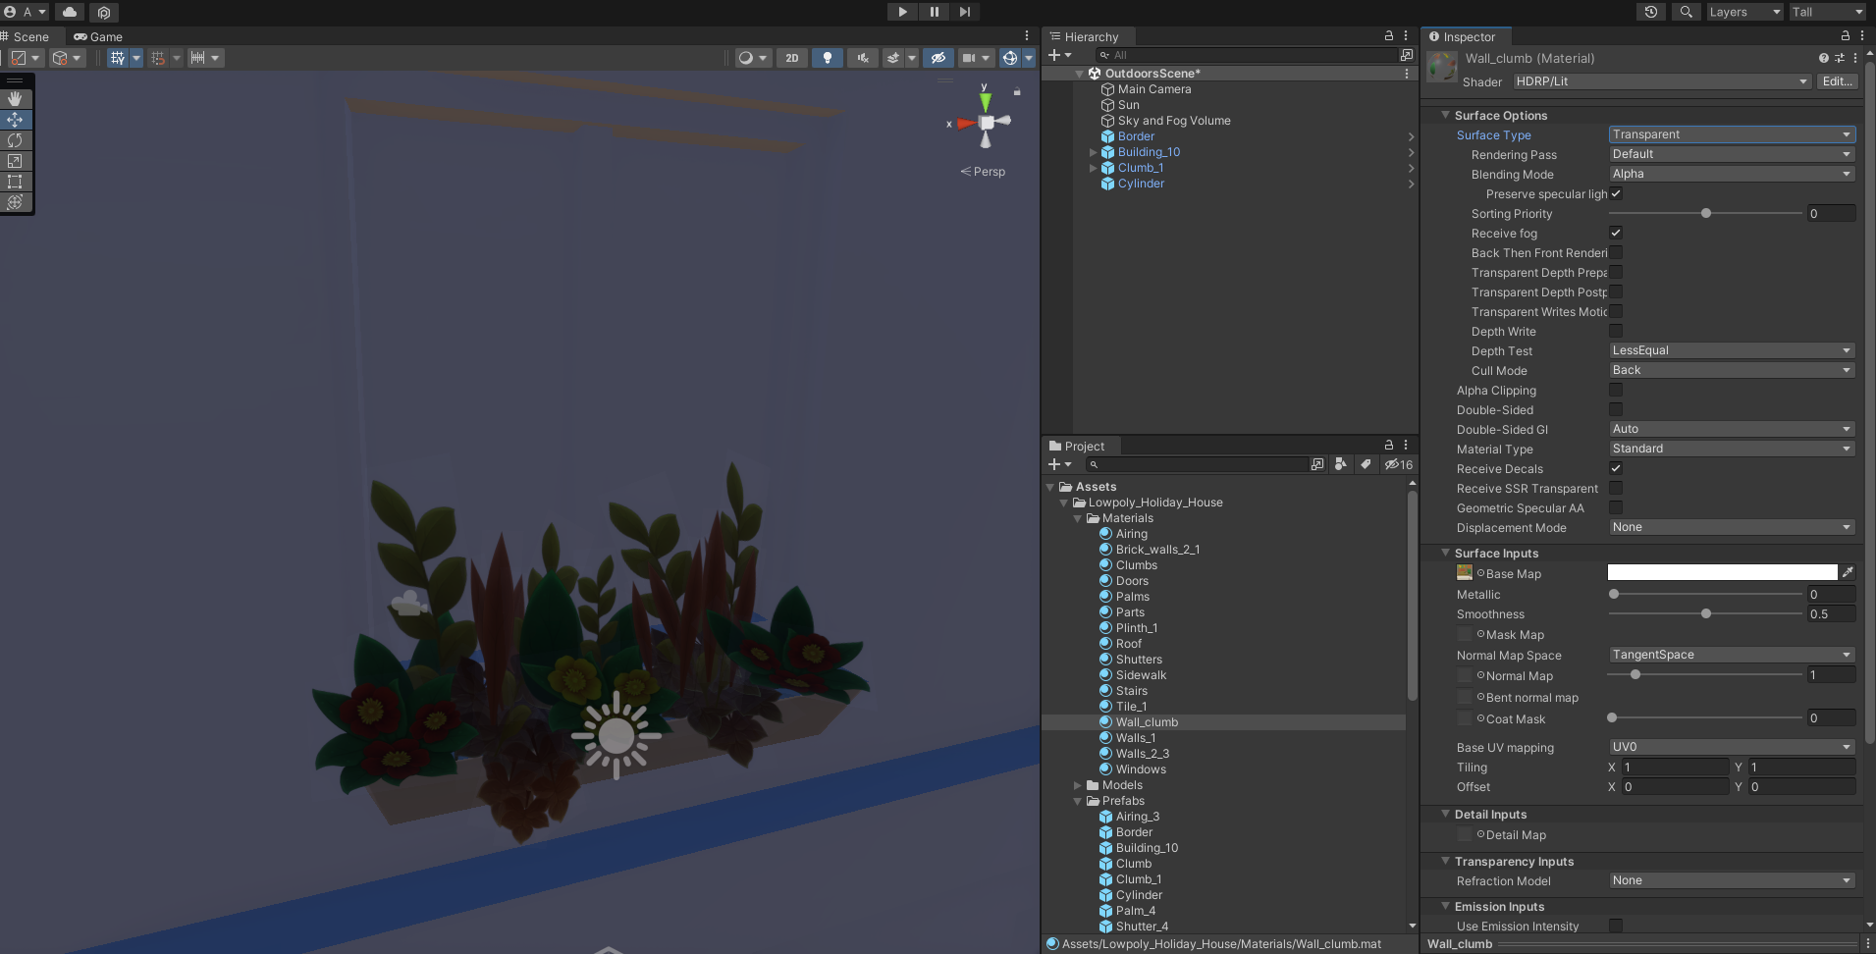
Task: Uncheck the Receive fog checkbox
Action: pos(1616,234)
